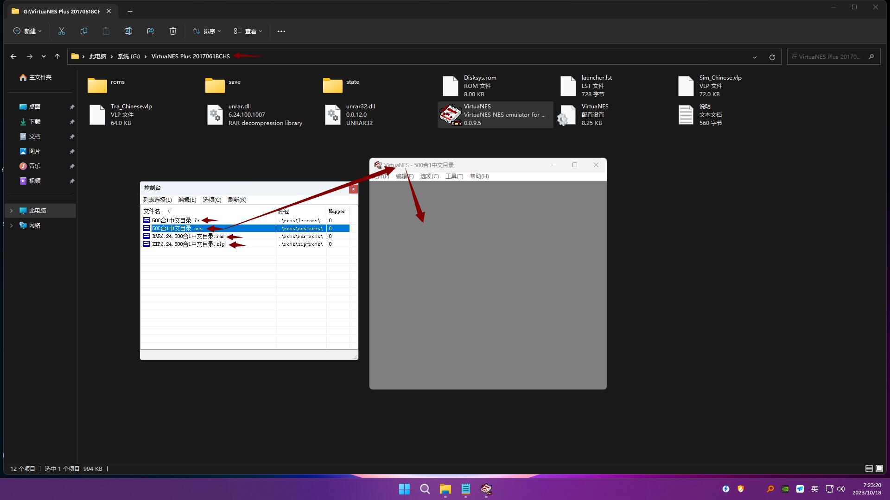Open 选项(C) menu in 控制台 window
Viewport: 890px width, 500px height.
click(212, 200)
